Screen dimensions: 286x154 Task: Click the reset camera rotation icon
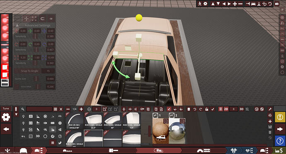point(270,4)
